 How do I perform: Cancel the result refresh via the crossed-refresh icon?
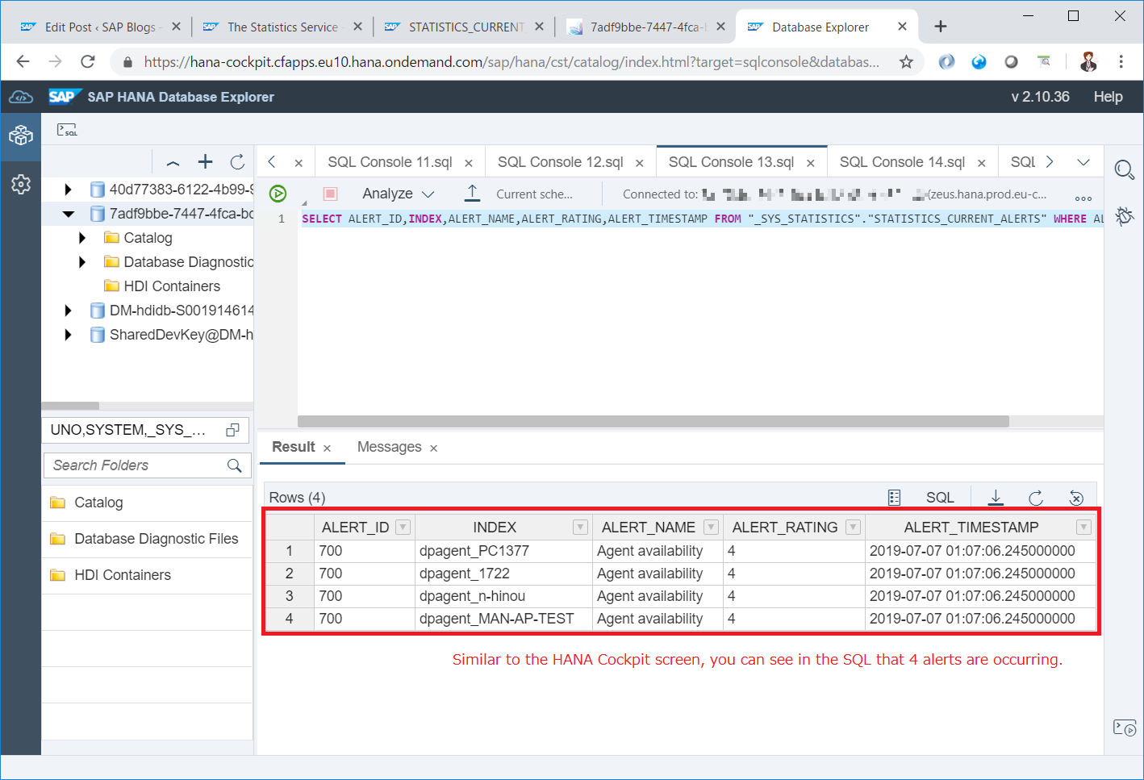(x=1076, y=497)
